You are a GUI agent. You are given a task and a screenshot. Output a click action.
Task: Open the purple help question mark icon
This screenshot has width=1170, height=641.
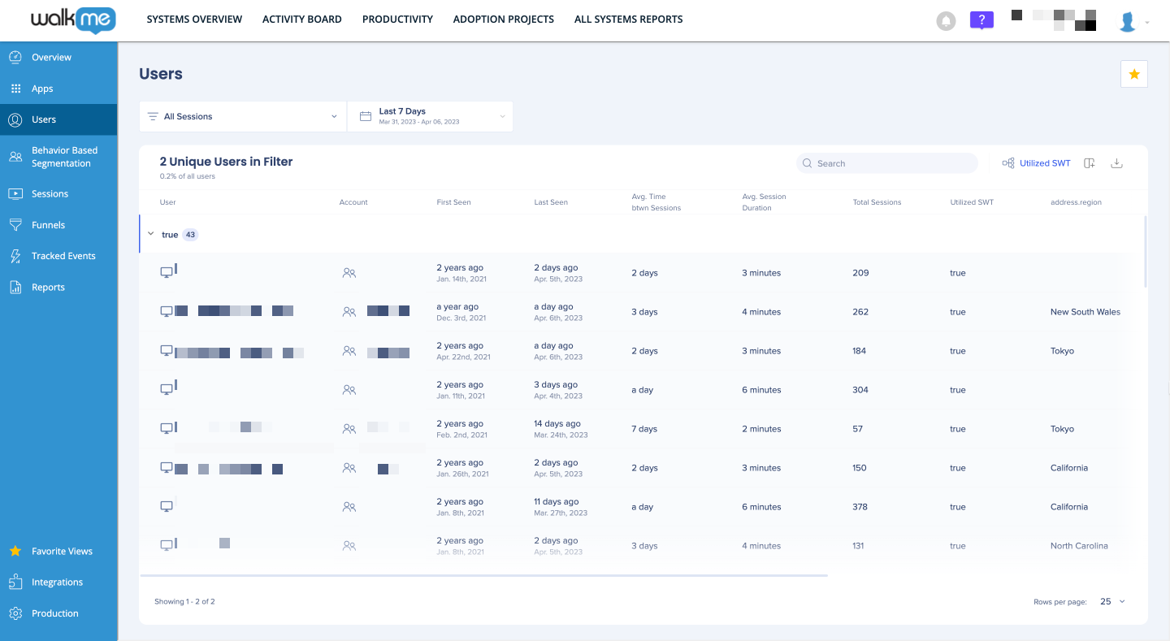981,19
